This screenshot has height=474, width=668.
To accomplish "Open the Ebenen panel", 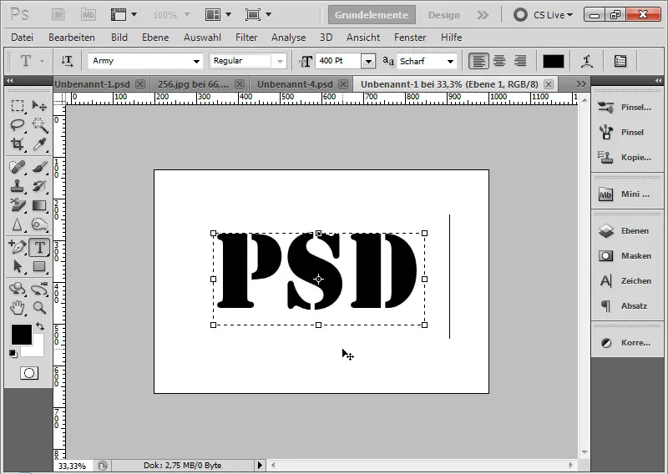I will click(x=625, y=231).
